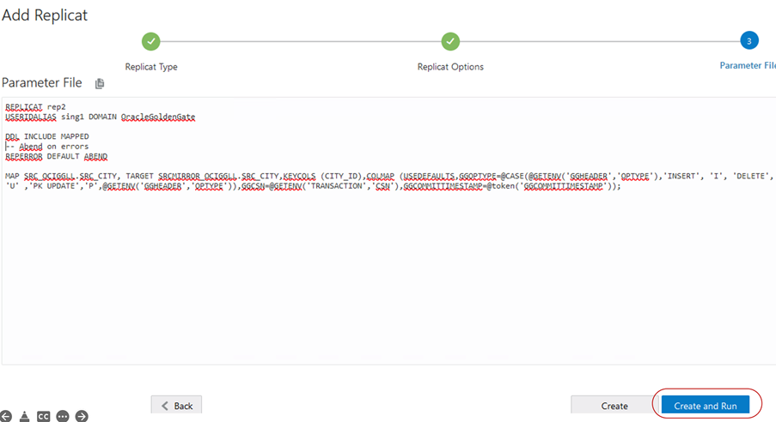The height and width of the screenshot is (422, 776).
Task: Click the 'Parameter File' section heading
Action: (x=41, y=83)
